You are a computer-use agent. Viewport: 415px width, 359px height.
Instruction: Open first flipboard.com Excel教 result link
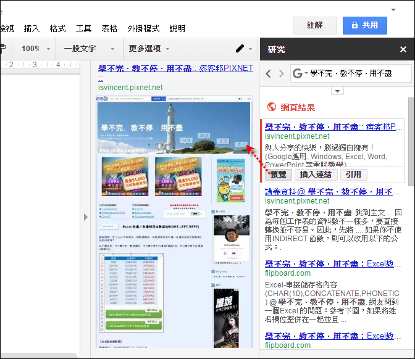coord(333,264)
